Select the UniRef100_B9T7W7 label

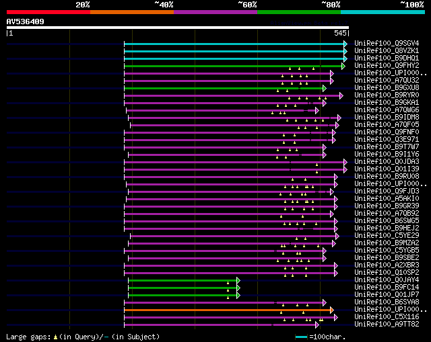click(387, 147)
